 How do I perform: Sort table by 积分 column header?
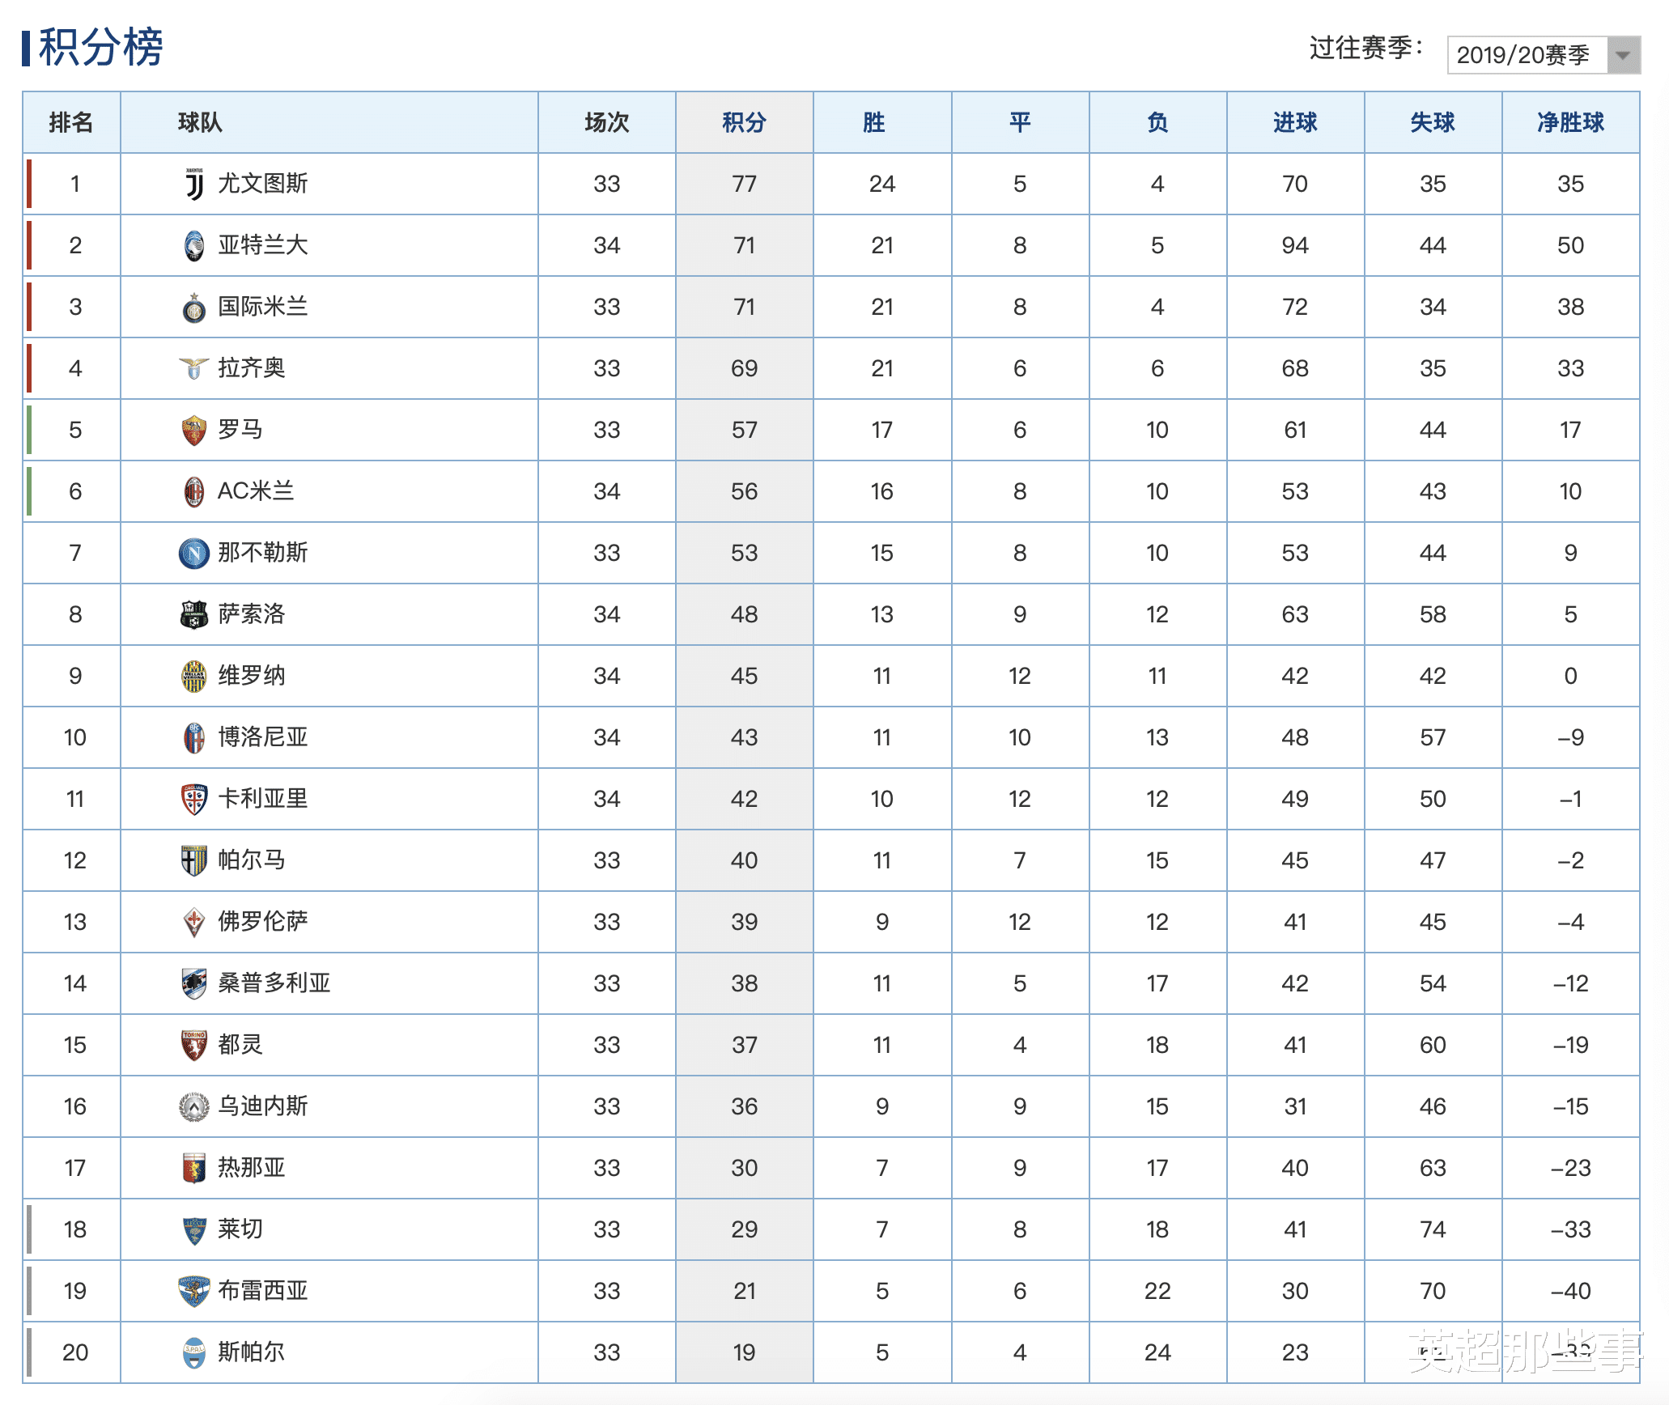coord(744,122)
